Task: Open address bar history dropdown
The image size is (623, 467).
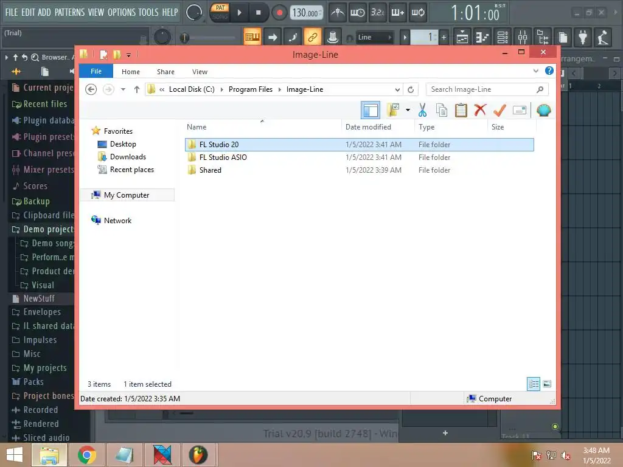Action: pyautogui.click(x=397, y=90)
